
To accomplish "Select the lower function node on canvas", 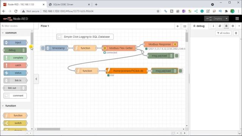I will tap(87, 71).
